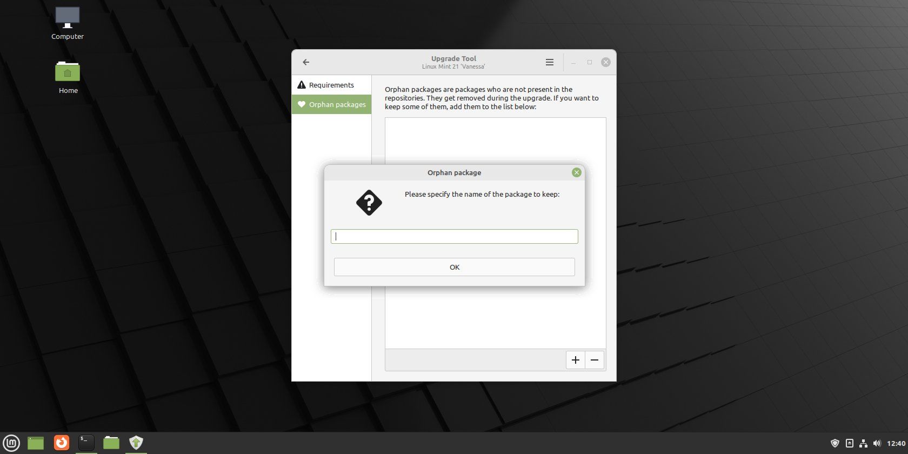Image resolution: width=908 pixels, height=454 pixels.
Task: Maximize the Upgrade Tool window
Action: coord(590,62)
